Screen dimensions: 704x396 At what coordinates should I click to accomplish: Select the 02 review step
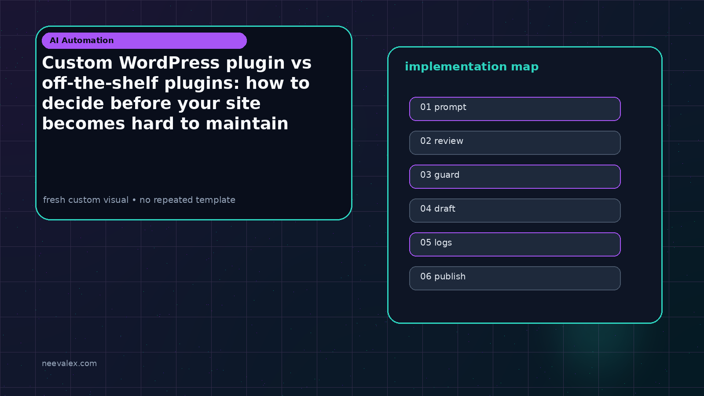pos(515,143)
